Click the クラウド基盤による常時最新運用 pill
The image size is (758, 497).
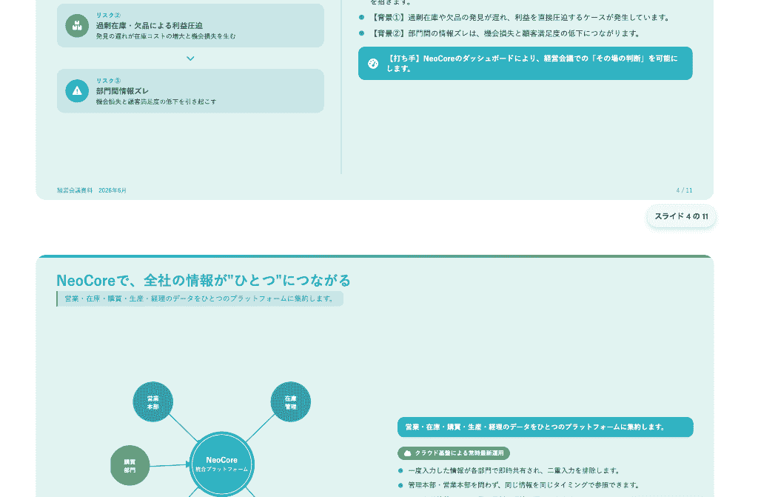[454, 453]
